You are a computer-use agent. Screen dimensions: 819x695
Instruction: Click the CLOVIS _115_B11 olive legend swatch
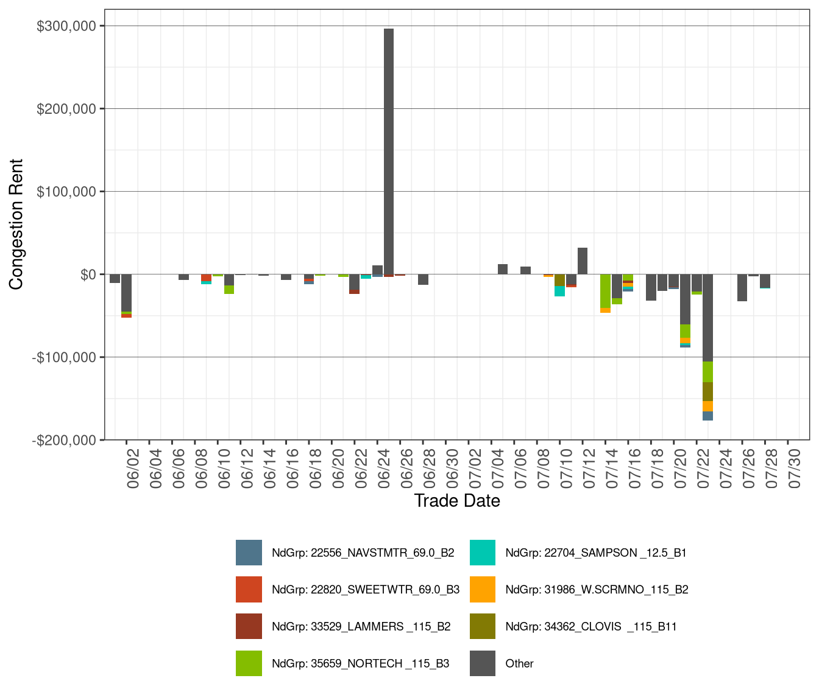(x=483, y=626)
